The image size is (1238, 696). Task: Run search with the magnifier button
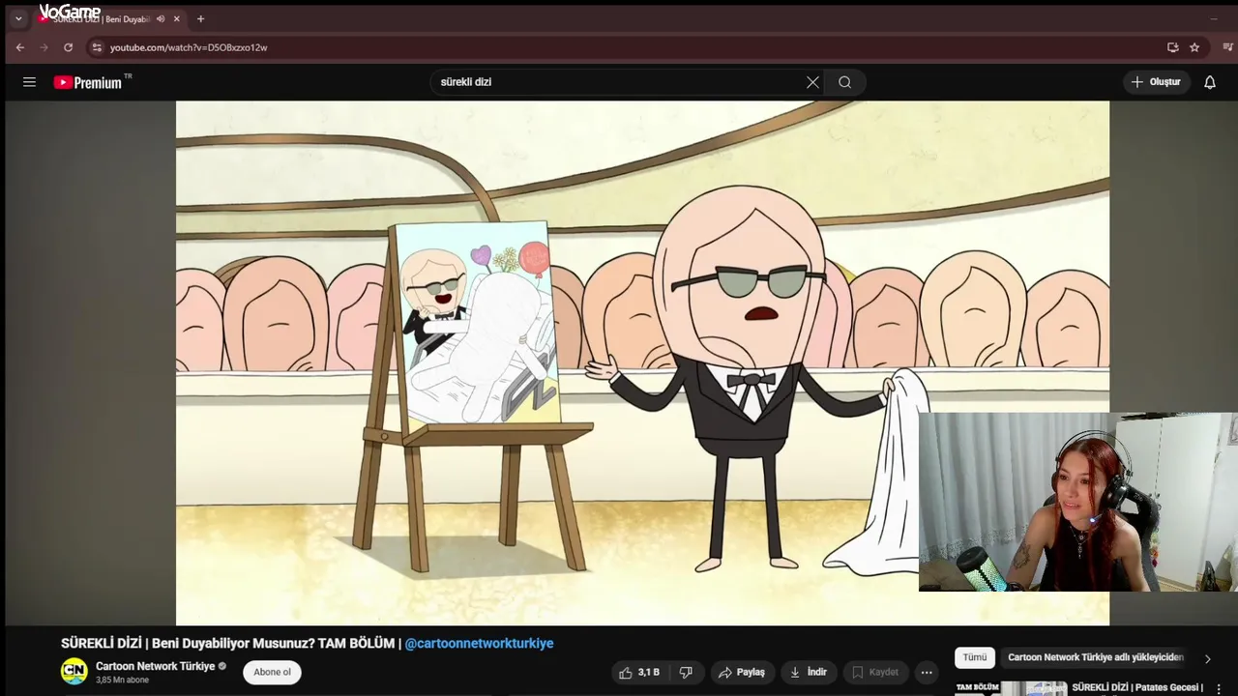845,82
